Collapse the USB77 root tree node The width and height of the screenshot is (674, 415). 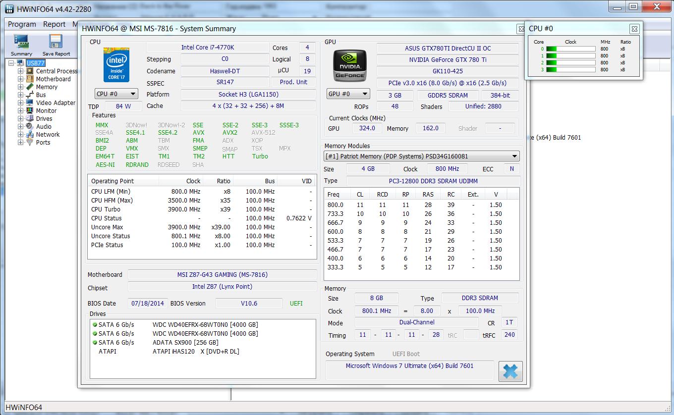point(11,63)
